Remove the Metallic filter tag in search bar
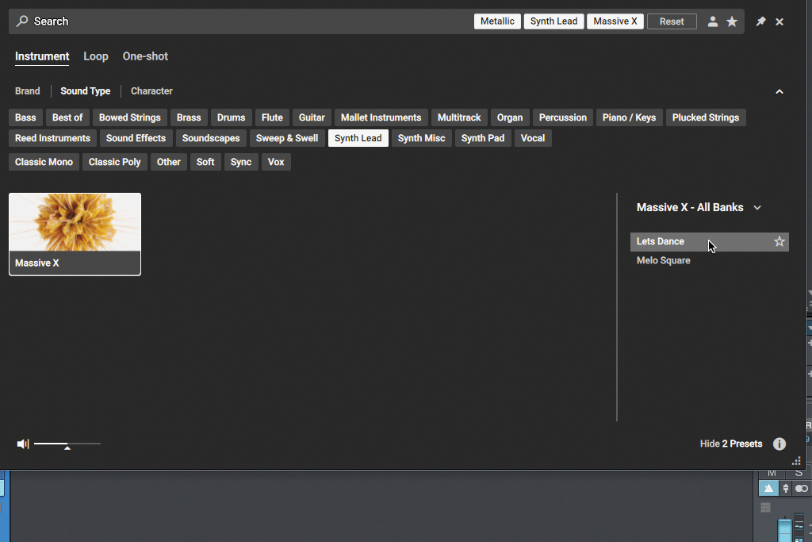 click(x=497, y=21)
